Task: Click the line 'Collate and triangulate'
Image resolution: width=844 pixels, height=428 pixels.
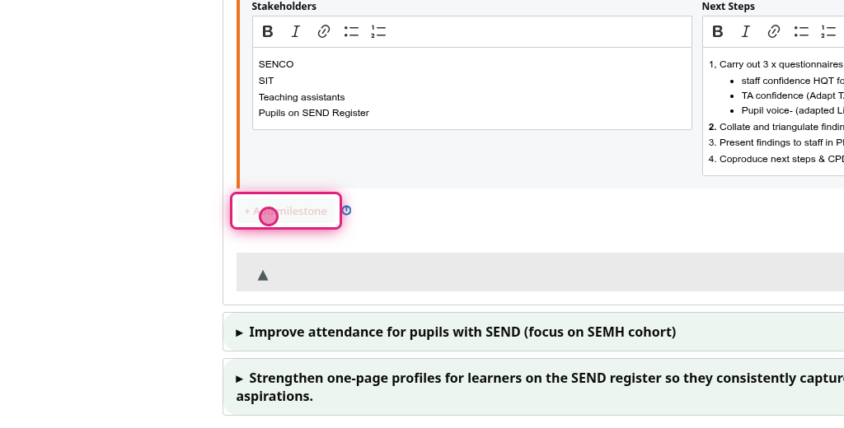Action: (x=776, y=127)
